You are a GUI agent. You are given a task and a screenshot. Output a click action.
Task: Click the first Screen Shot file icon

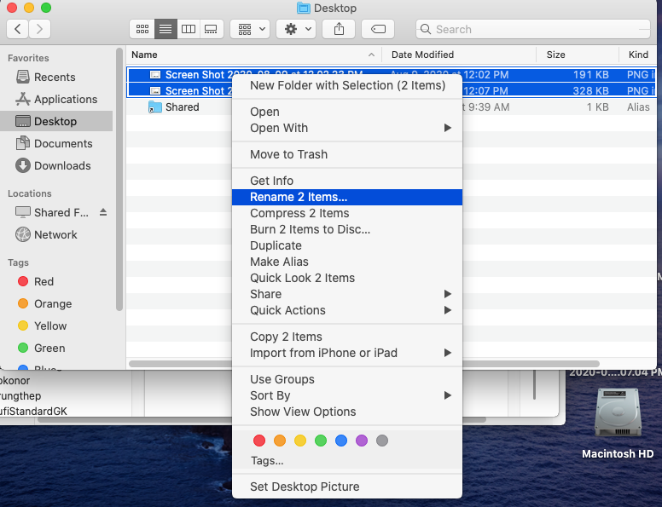(x=155, y=75)
